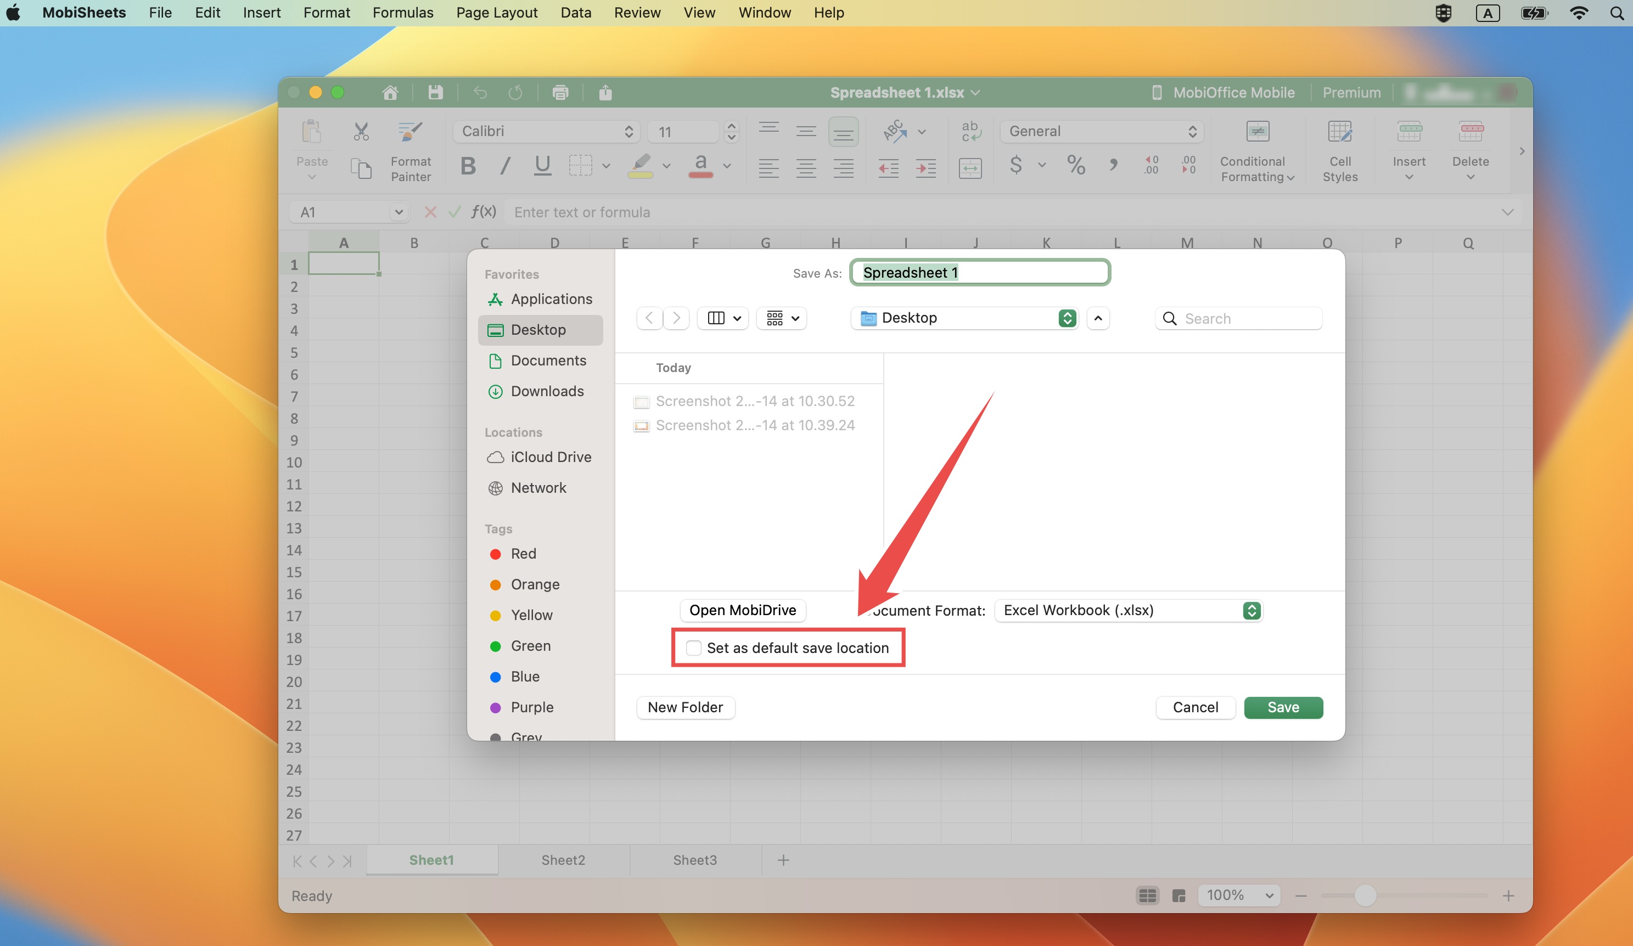This screenshot has width=1633, height=946.
Task: Enable Set as default save location
Action: coord(693,648)
